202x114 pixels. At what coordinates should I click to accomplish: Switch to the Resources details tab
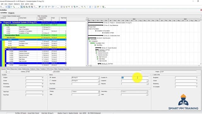click(14, 69)
